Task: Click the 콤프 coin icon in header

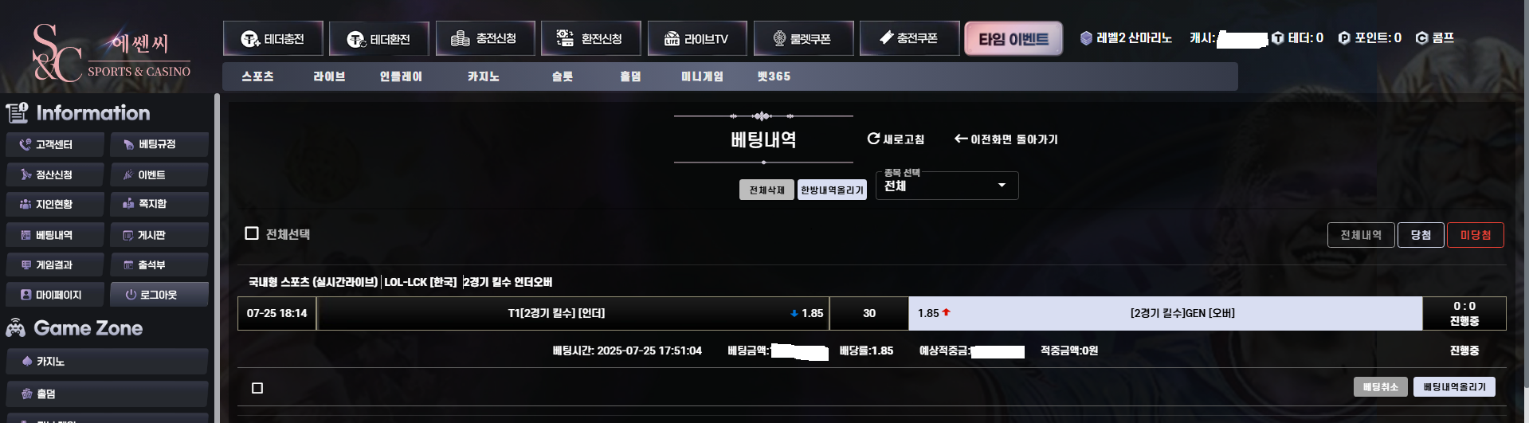Action: coord(1421,38)
